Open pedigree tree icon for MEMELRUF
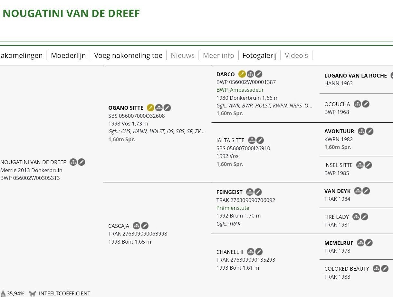 point(360,243)
